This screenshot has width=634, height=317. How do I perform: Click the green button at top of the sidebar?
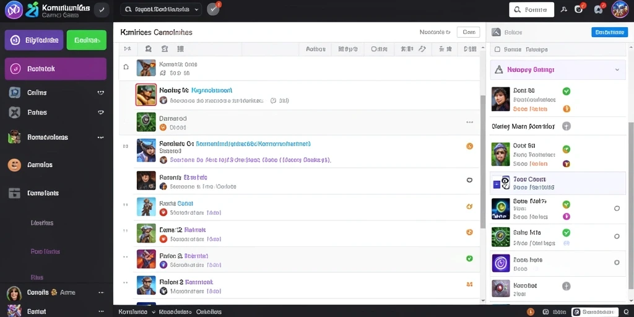(x=87, y=40)
